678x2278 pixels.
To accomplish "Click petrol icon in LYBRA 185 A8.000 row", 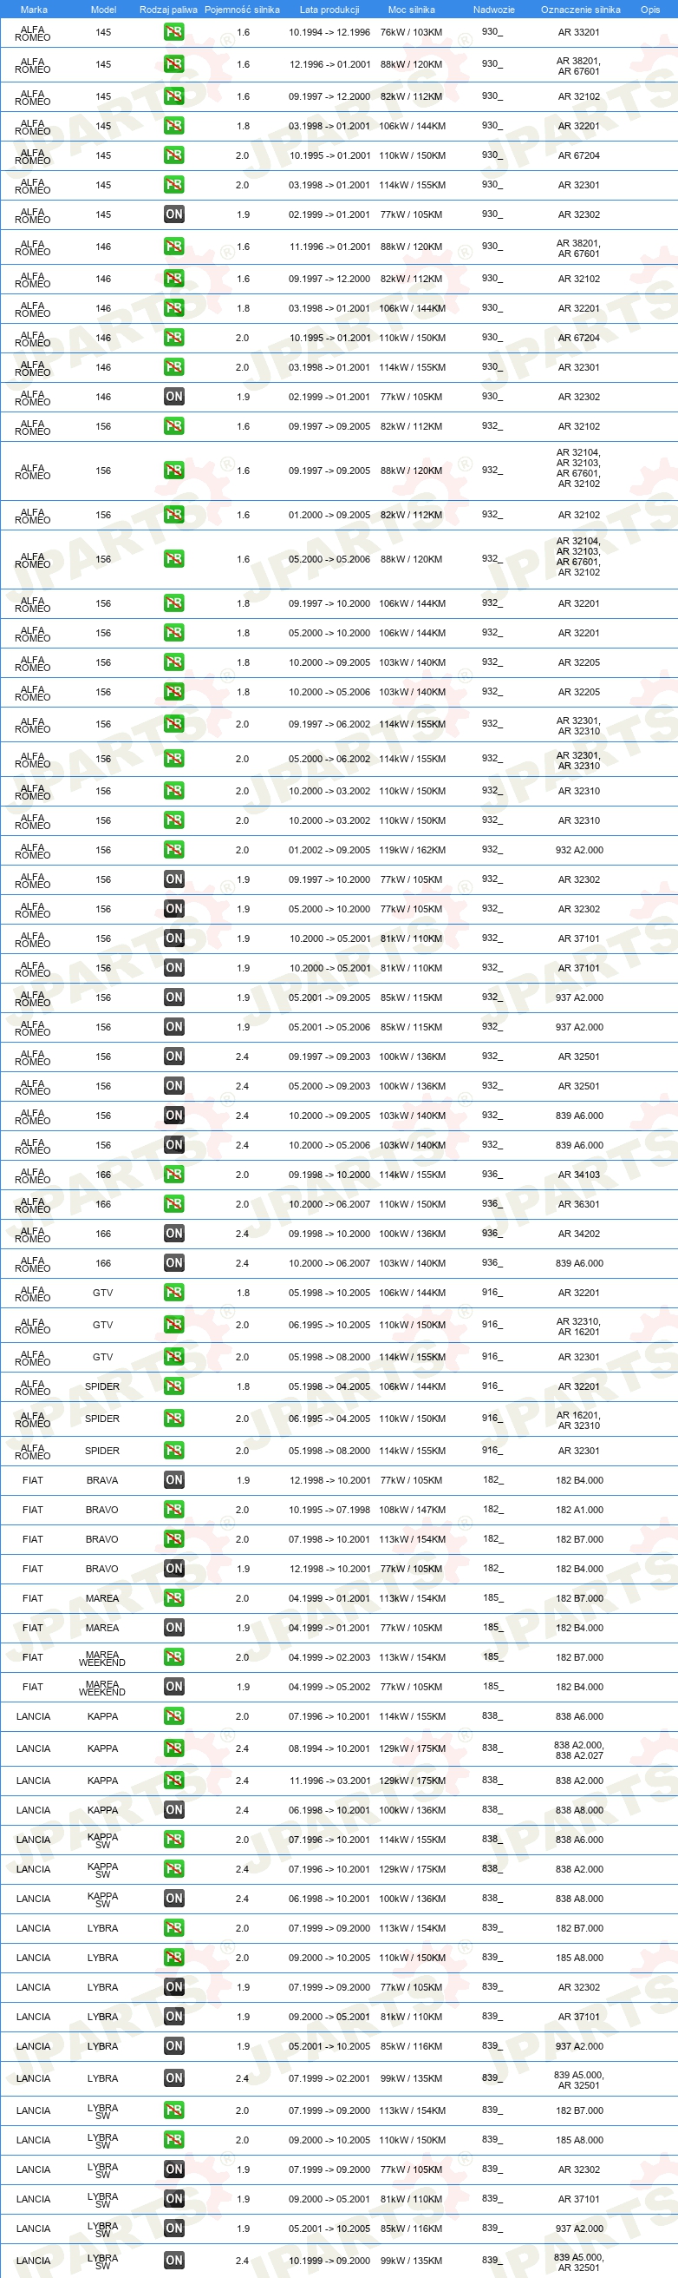I will tap(174, 1957).
